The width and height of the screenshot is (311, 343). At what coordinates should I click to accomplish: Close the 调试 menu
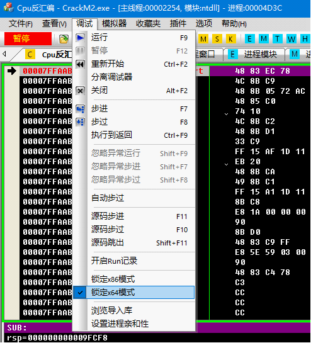[x=84, y=24]
